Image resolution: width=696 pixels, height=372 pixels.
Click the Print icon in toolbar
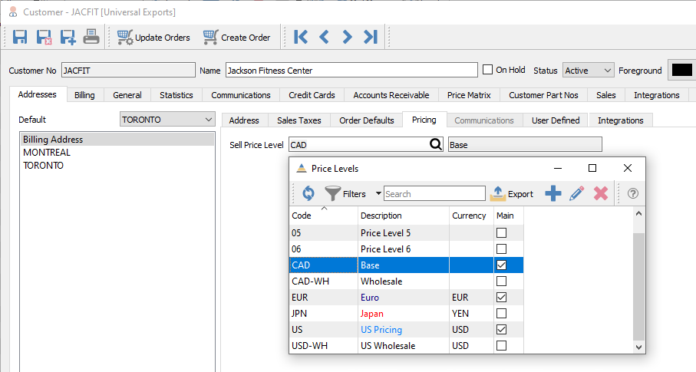coord(91,37)
